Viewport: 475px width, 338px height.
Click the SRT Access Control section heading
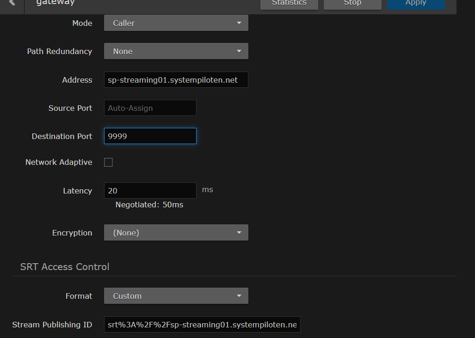click(64, 266)
